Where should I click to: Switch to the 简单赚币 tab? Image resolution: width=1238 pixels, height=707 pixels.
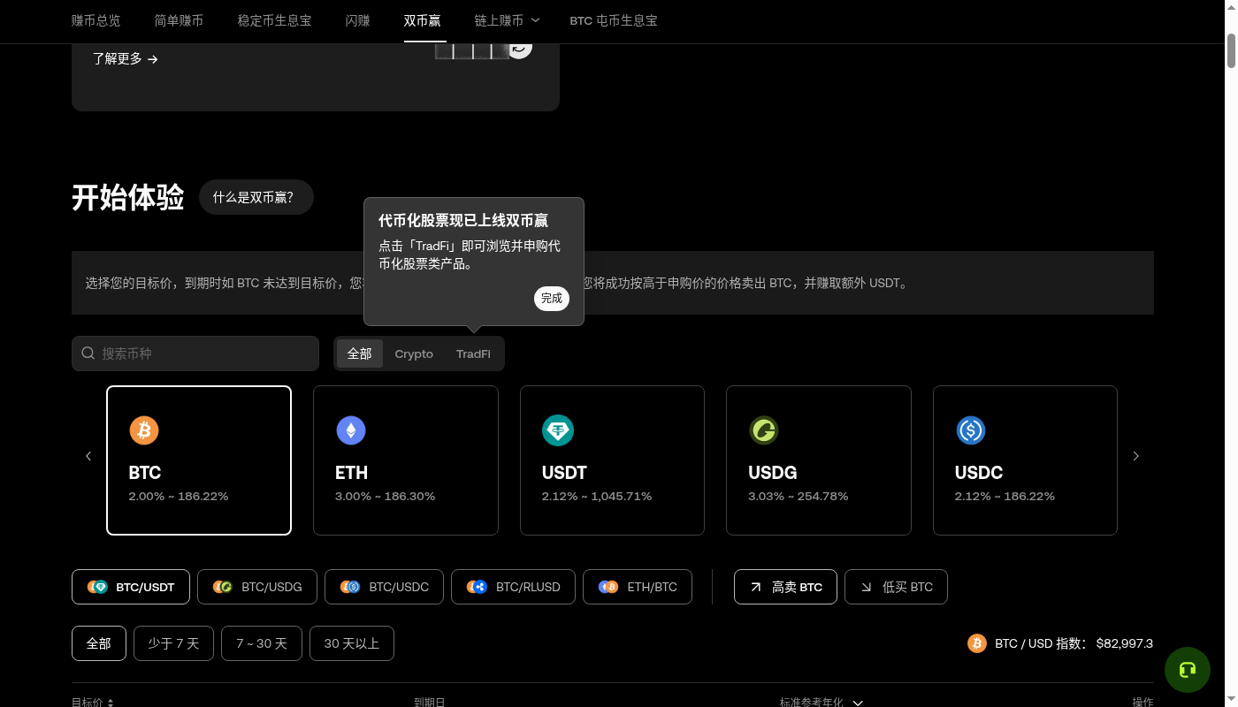pyautogui.click(x=179, y=20)
